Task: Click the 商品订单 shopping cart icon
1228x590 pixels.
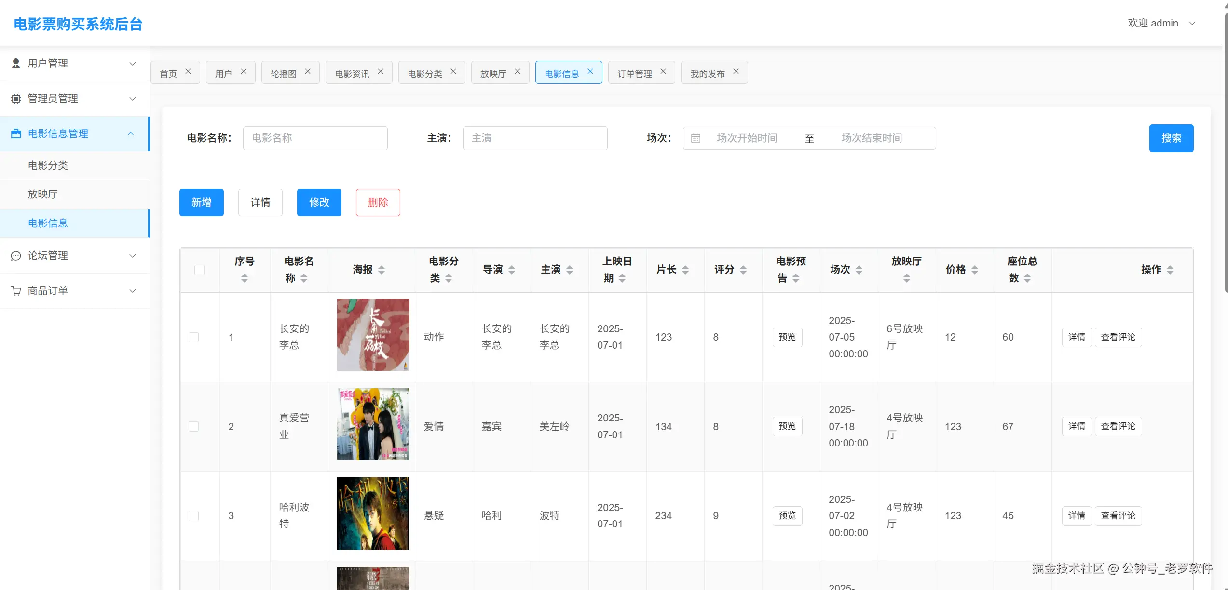Action: (x=16, y=291)
